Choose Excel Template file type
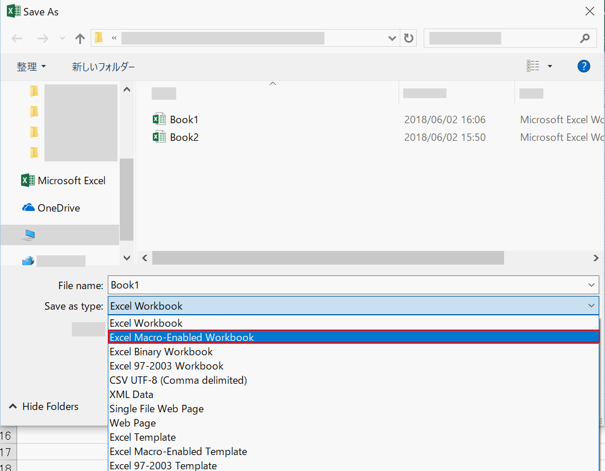 click(x=354, y=437)
